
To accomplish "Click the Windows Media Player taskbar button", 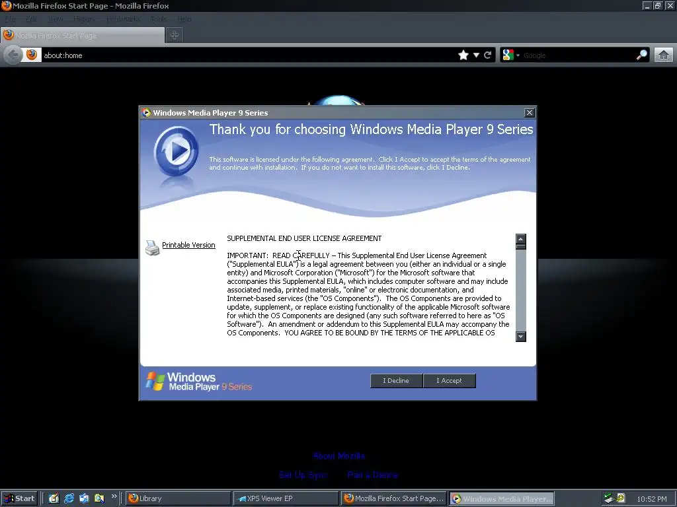I will [x=501, y=498].
